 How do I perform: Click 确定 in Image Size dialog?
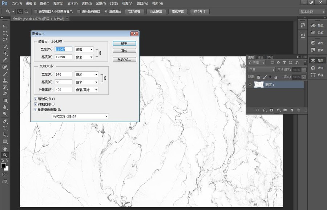point(124,43)
